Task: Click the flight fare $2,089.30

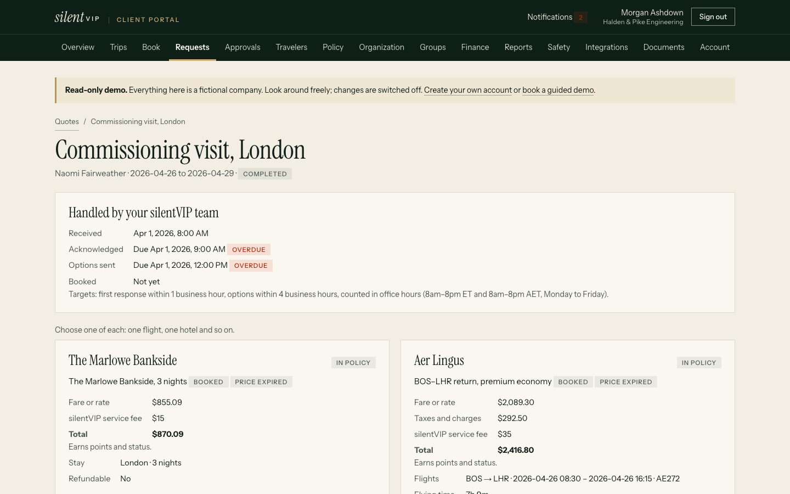Action: tap(516, 402)
